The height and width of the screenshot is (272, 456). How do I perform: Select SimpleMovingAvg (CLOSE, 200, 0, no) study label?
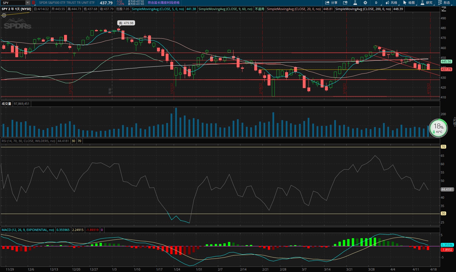point(363,9)
